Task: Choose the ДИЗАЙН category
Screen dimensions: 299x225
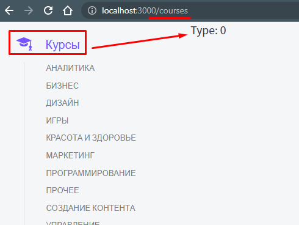Action: (x=62, y=103)
